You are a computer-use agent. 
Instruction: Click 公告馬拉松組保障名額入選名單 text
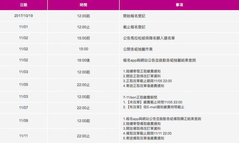(x=149, y=38)
